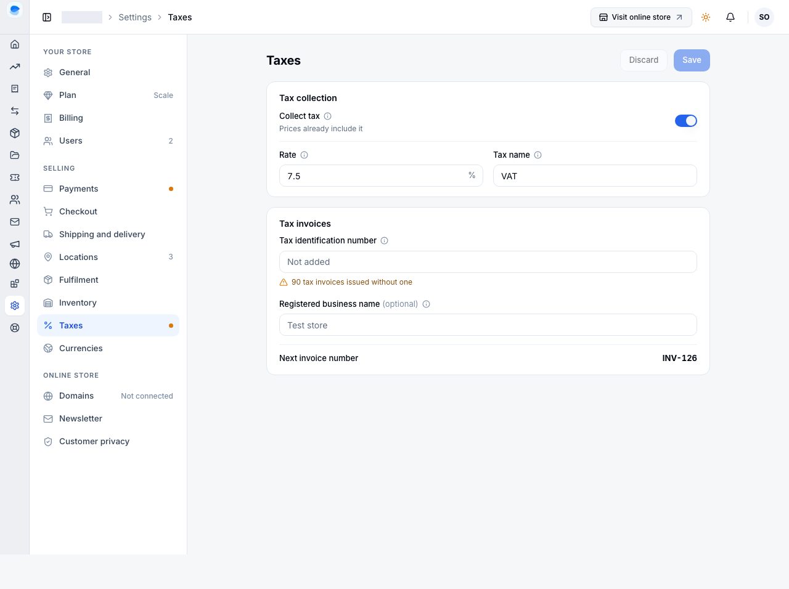Open the ticket discounts icon
789x589 pixels.
[15, 177]
